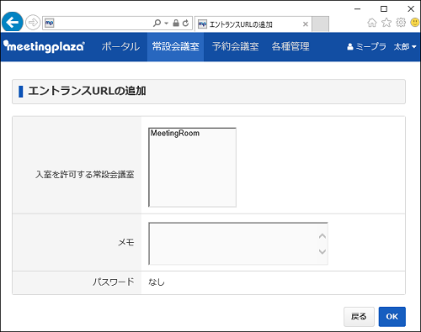Image resolution: width=421 pixels, height=332 pixels.
Task: Close the エントランスURLの追加 browser tab
Action: pyautogui.click(x=306, y=24)
